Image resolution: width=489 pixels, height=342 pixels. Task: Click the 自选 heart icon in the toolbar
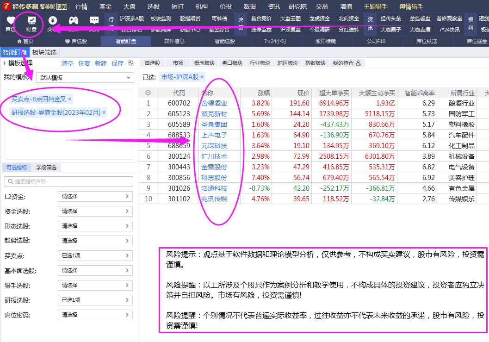[11, 21]
